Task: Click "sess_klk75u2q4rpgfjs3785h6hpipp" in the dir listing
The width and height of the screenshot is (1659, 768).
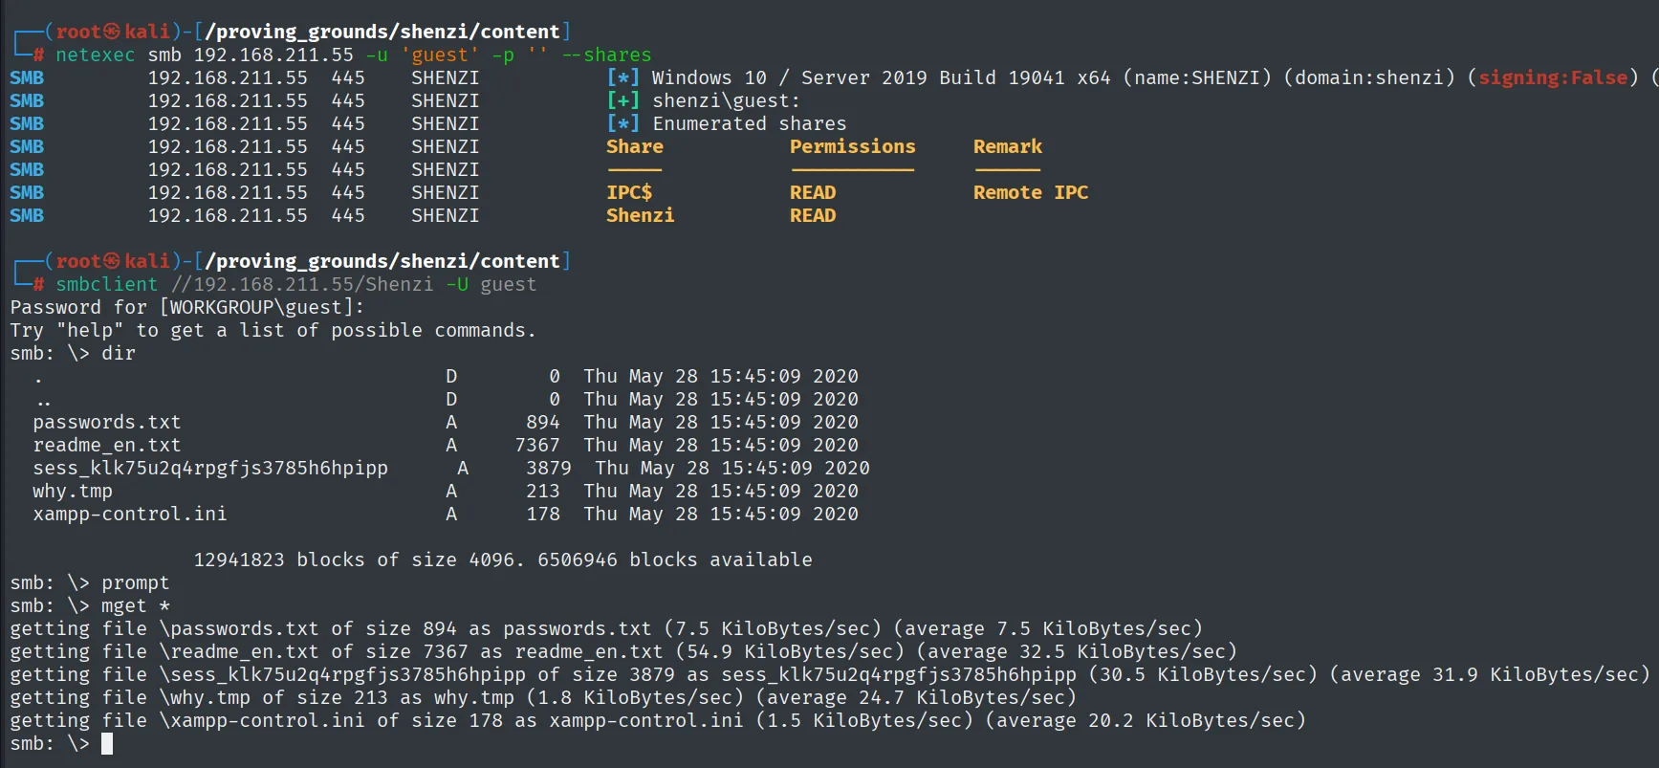Action: [210, 469]
